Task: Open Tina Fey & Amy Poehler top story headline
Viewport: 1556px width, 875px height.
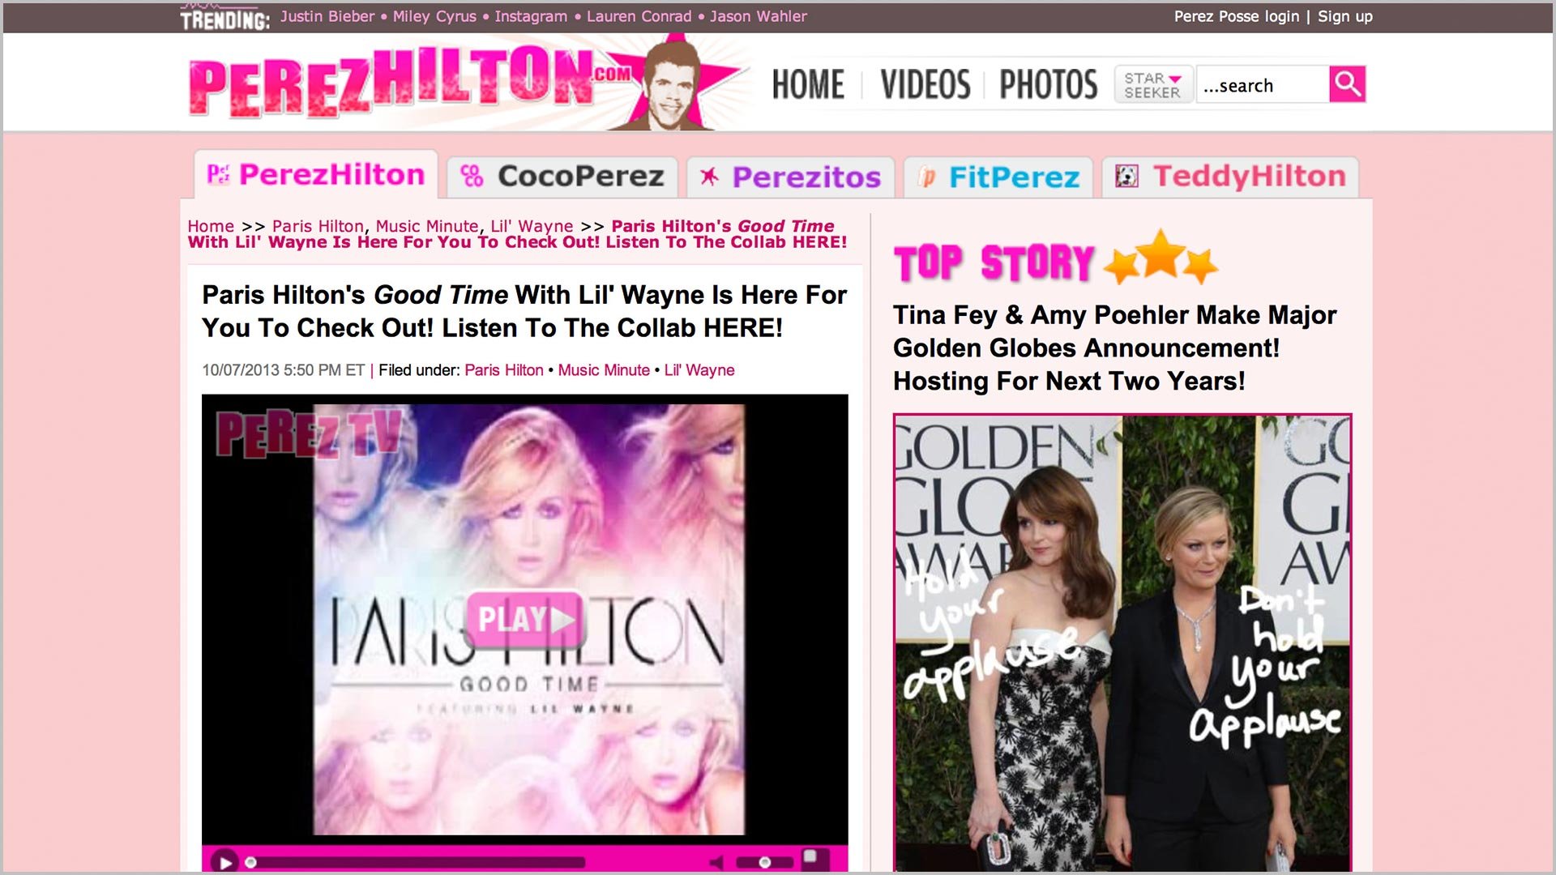Action: click(x=1114, y=348)
